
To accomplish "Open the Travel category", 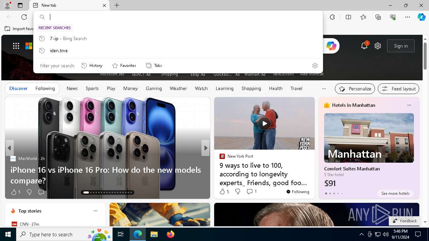I will pos(296,88).
